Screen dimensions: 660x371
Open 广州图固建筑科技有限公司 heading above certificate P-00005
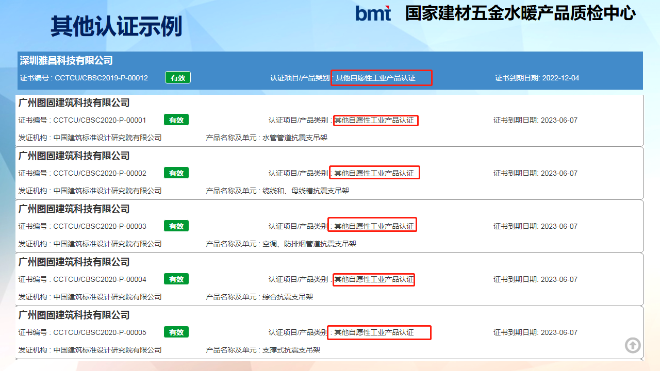(74, 315)
